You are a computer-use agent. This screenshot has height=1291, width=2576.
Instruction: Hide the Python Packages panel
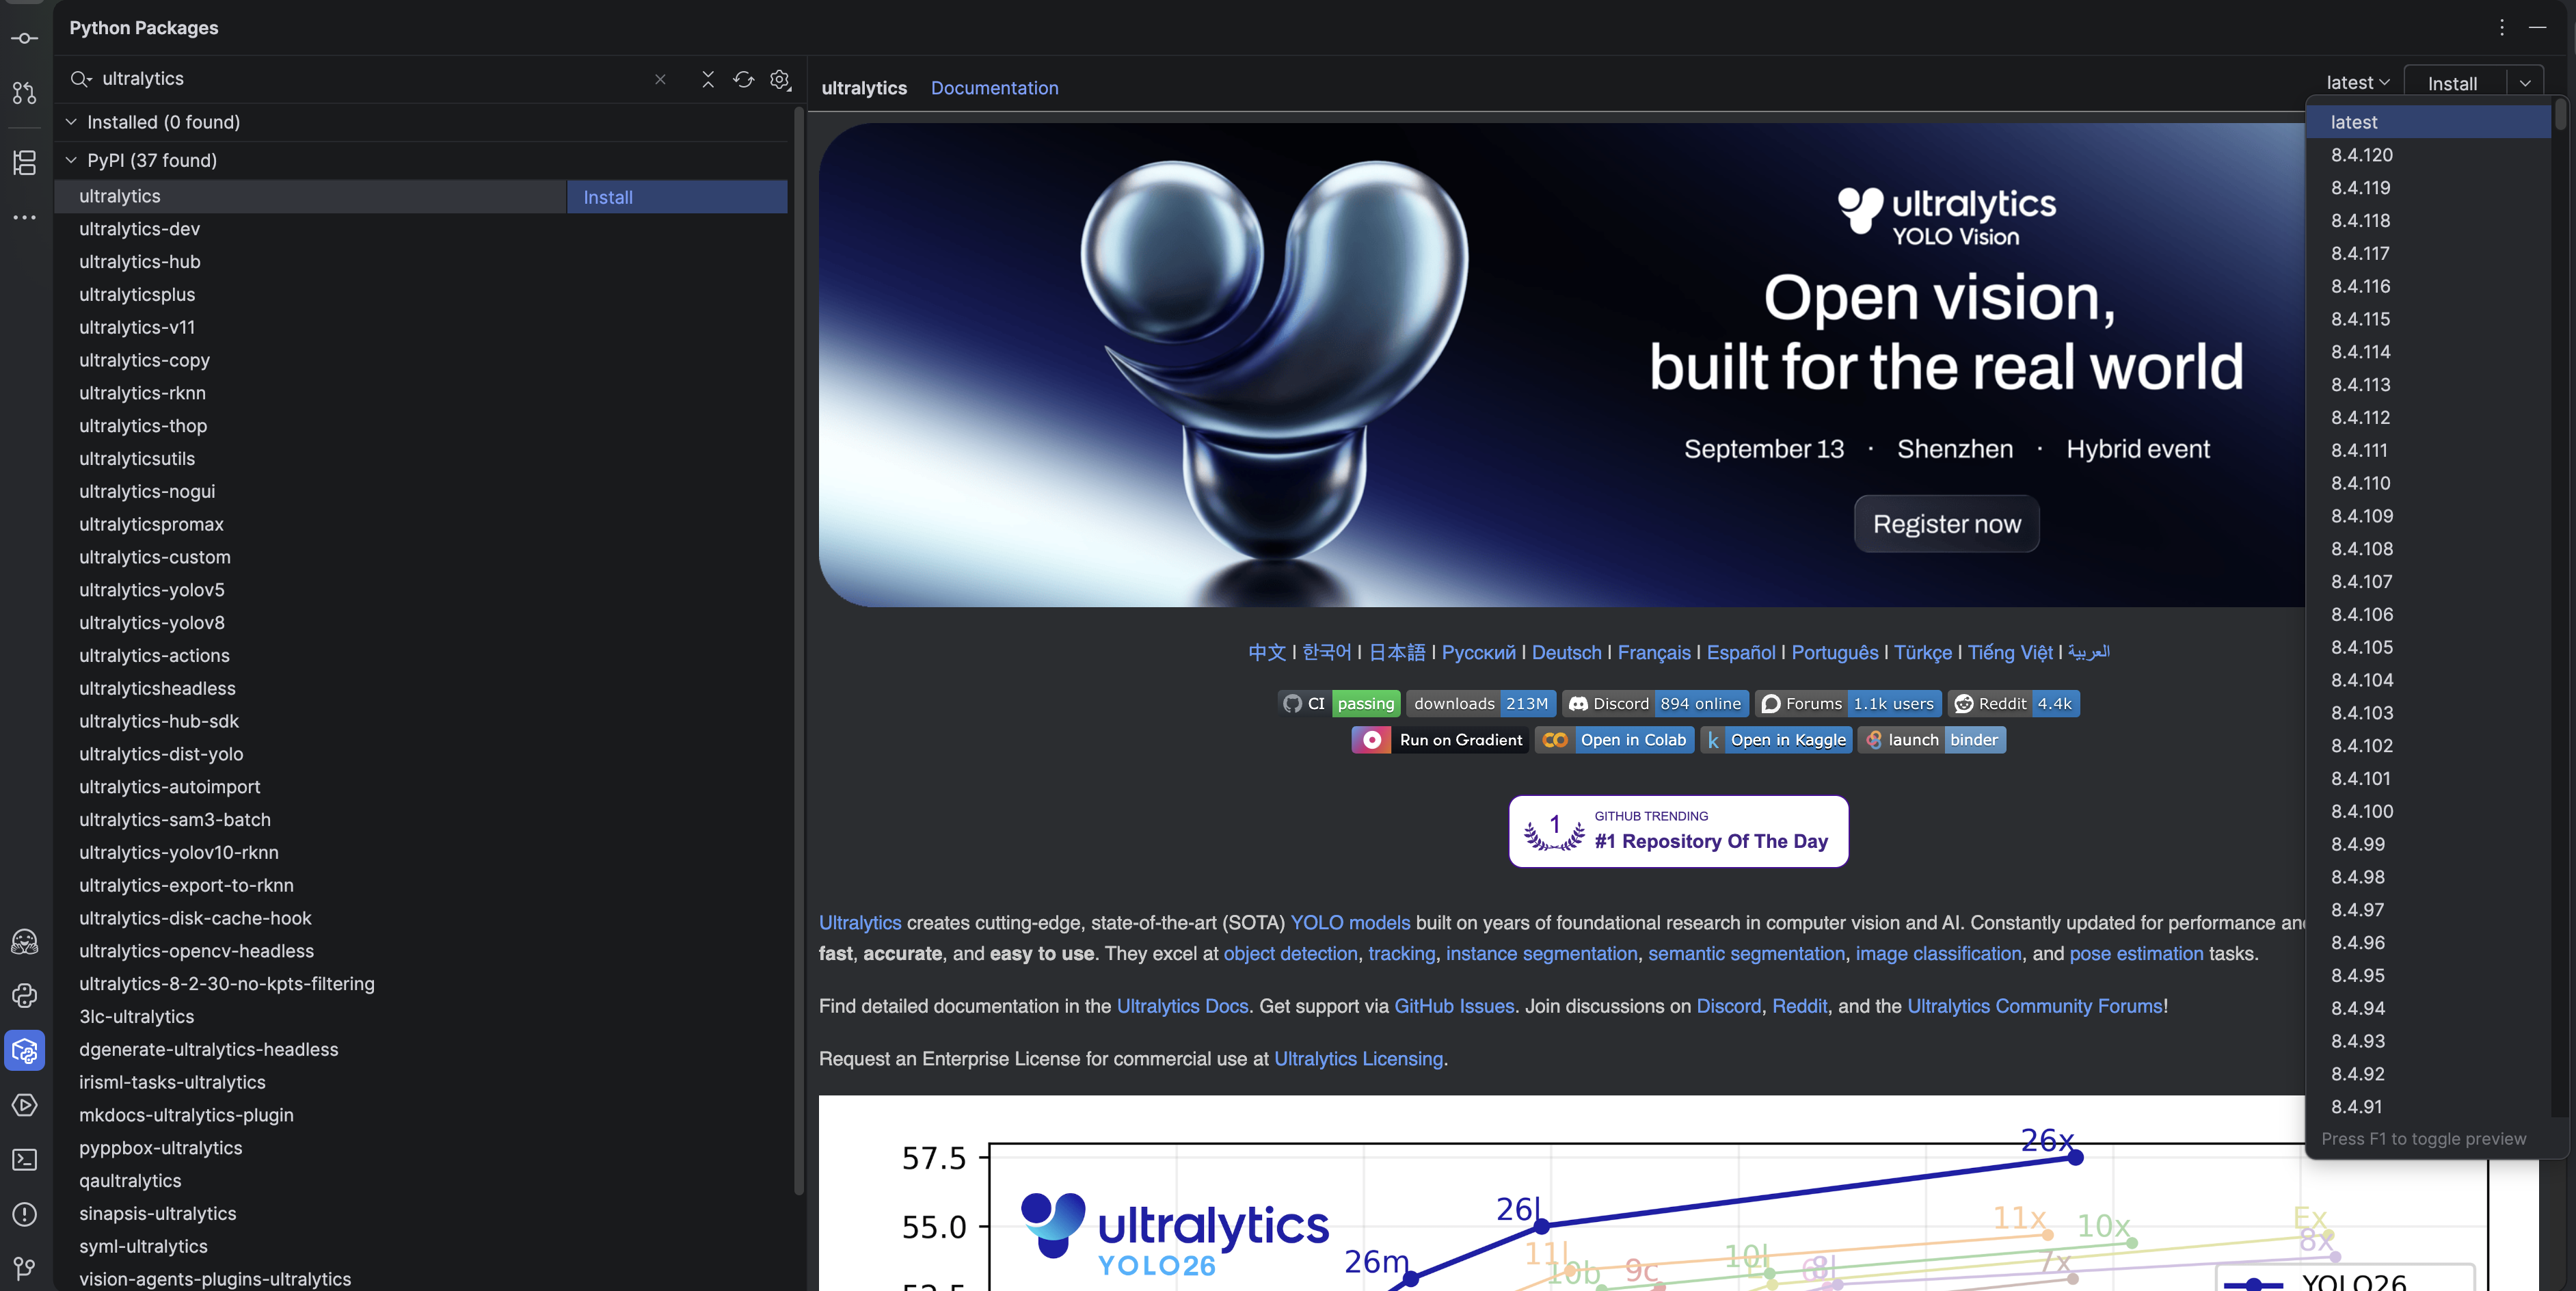coord(2537,28)
